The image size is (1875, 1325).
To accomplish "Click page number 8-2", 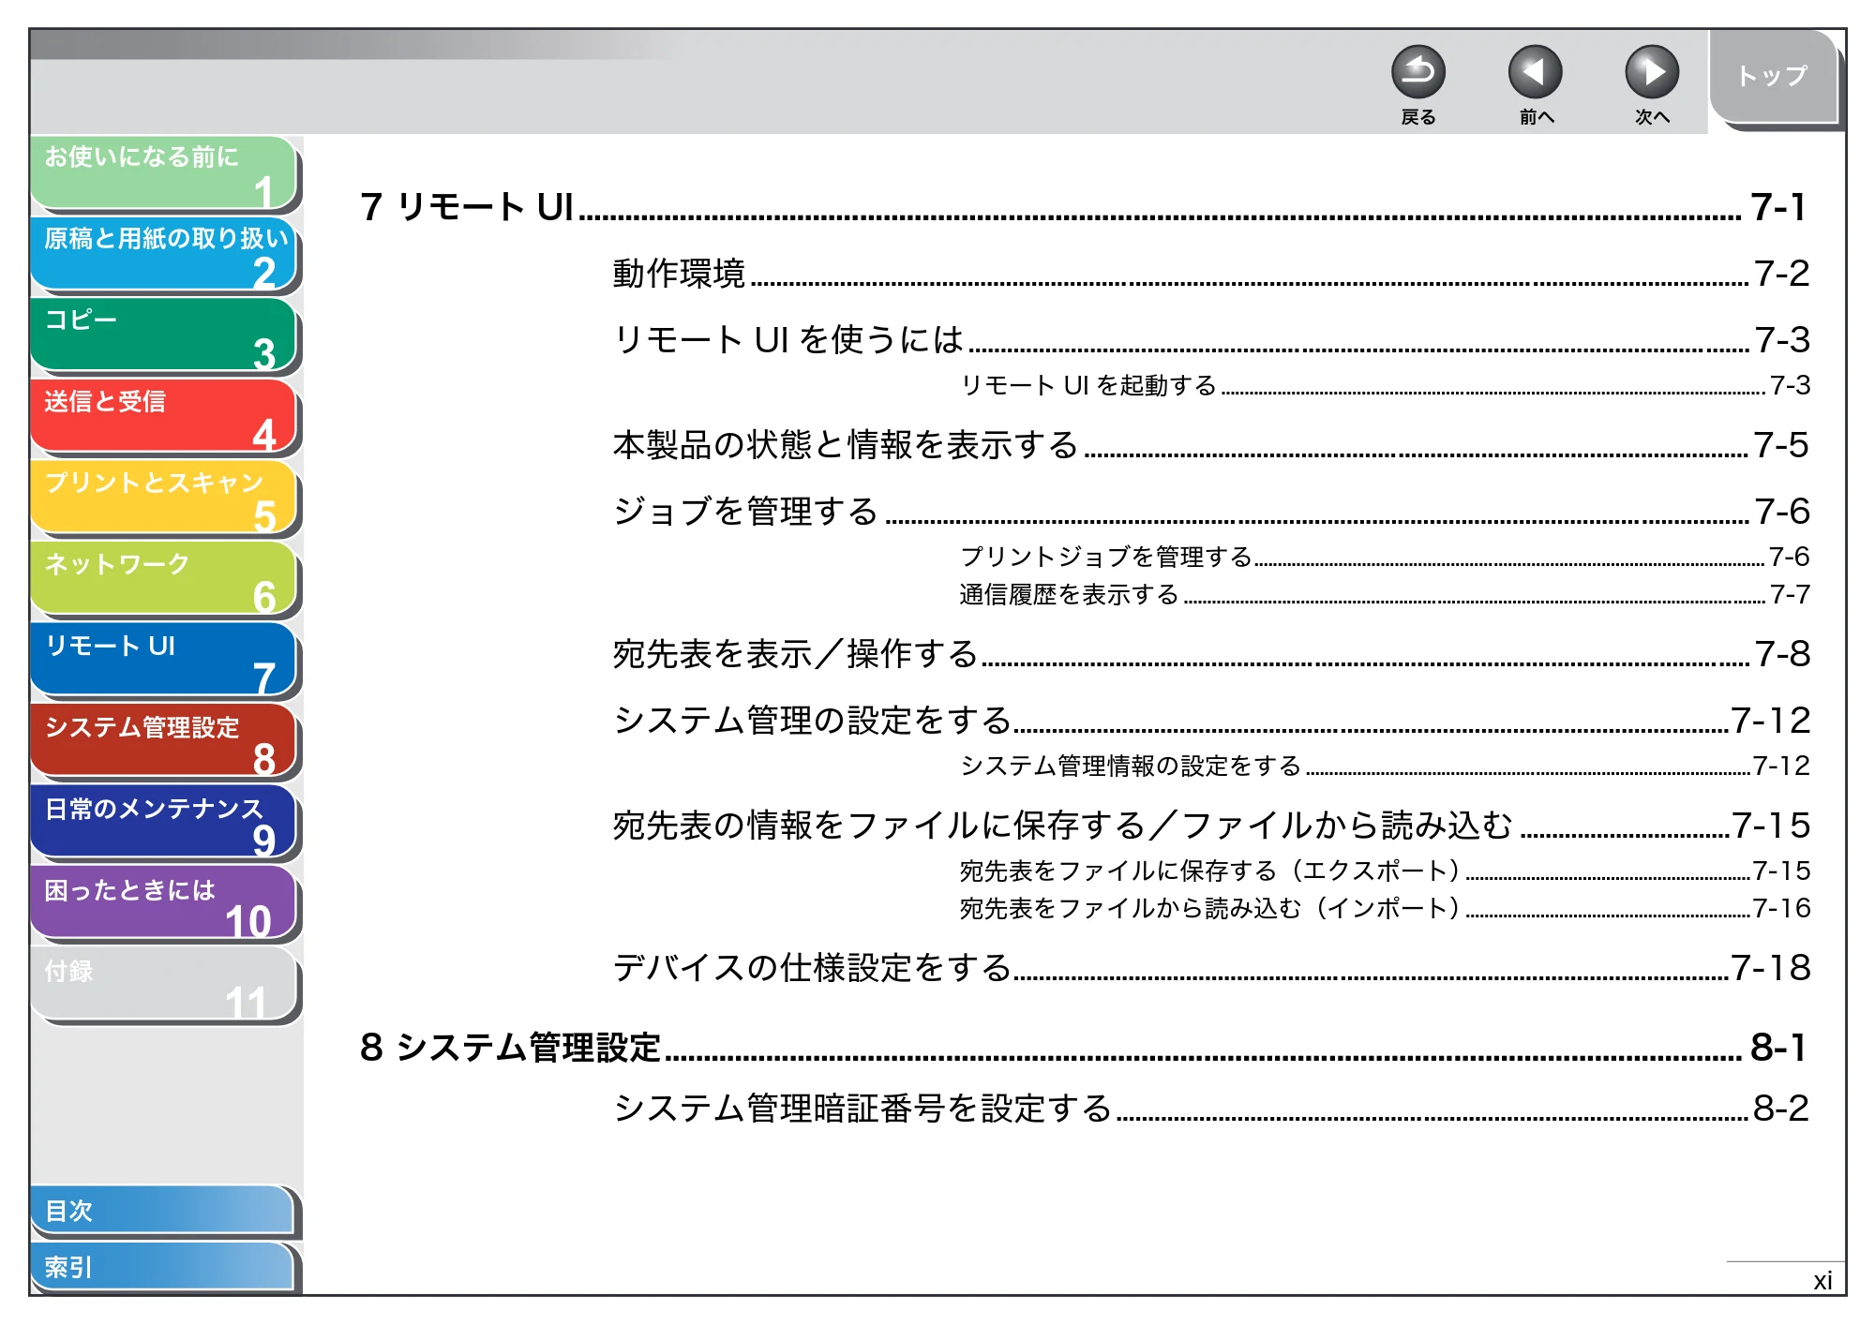I will click(1781, 1109).
